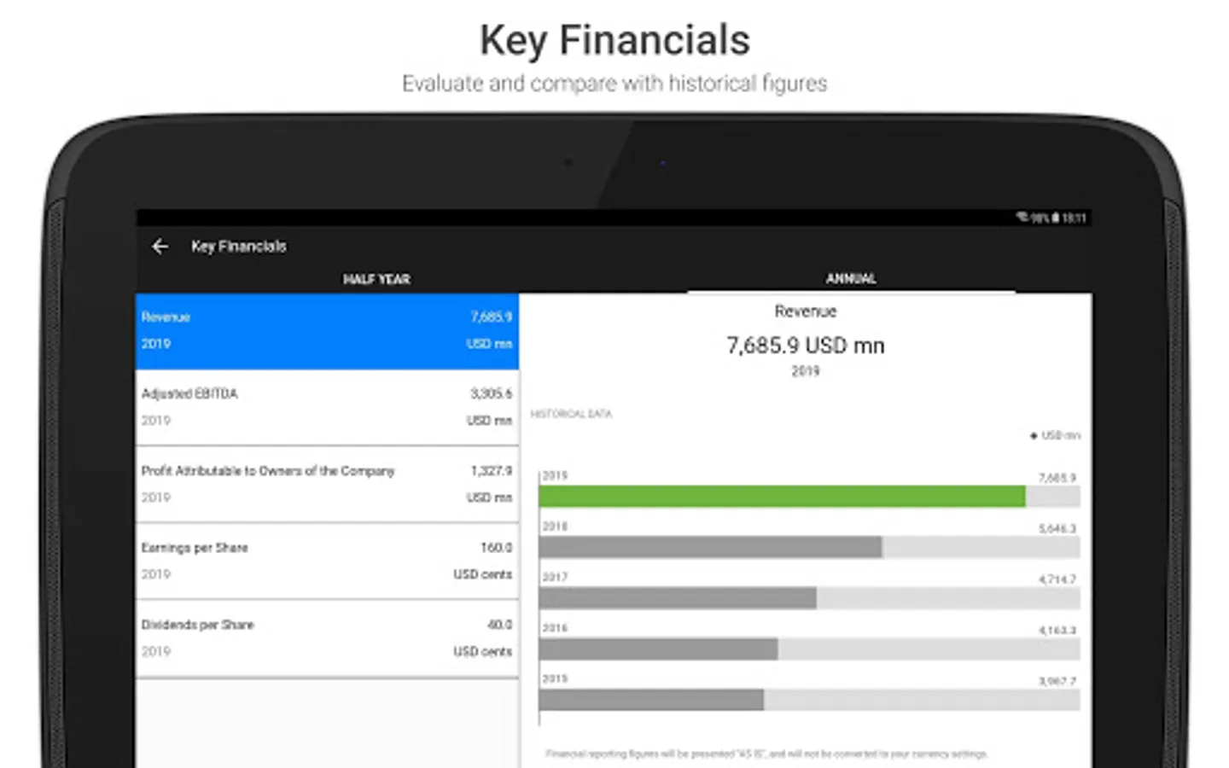Select the Adjusted EBITDA row
This screenshot has width=1229, height=768.
point(327,408)
